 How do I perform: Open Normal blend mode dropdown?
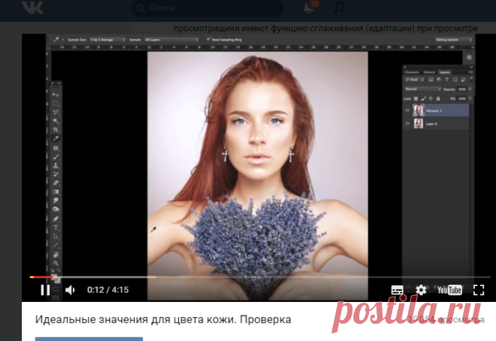tap(422, 89)
